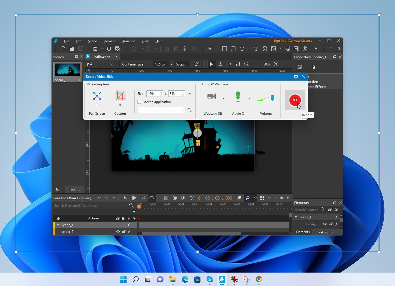Toggle the Audio On microphone icon
This screenshot has height=286, width=395.
coord(238,97)
